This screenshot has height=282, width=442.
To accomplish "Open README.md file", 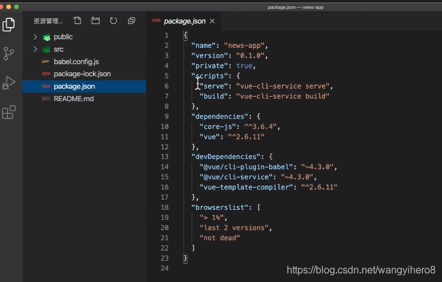I will (84, 99).
